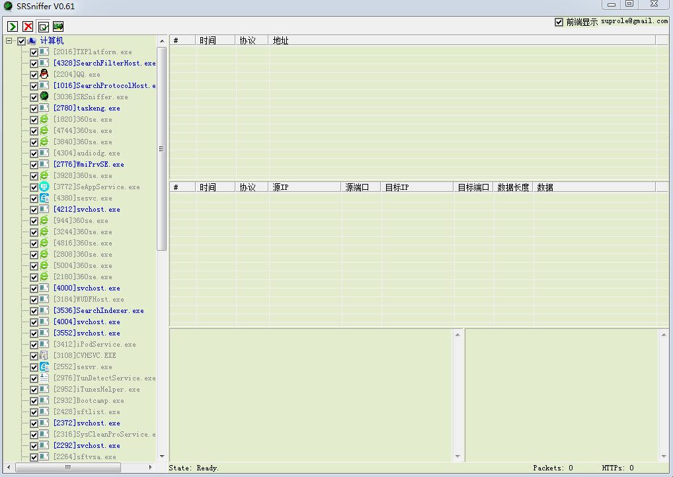673x477 pixels.
Task: Click the 360 browser icon for [2180]360se.exe
Action: point(44,276)
